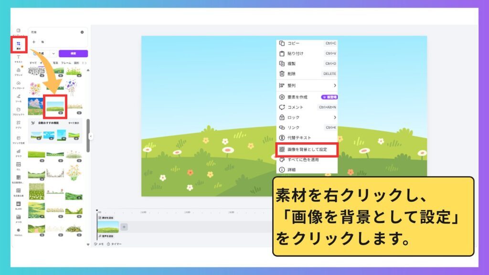Open the プロジェクト (Projects) folder icon
Screen dimensions: 489x275
coord(19,111)
